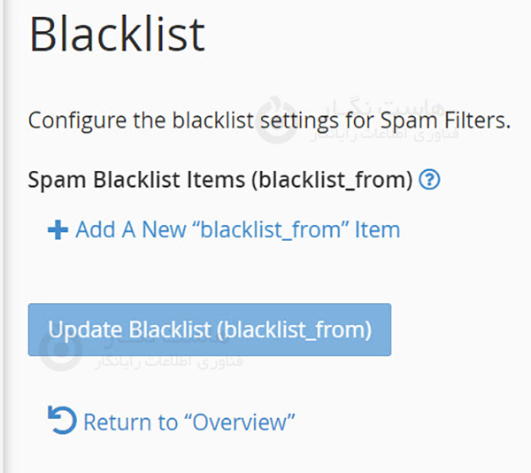Viewport: 531px width, 473px height.
Task: Click the circular return arrow icon
Action: click(63, 420)
